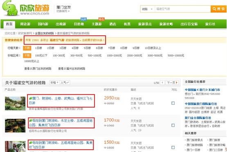Filter trips by 5日游
Viewport: 227px width, 152px height.
(x=87, y=48)
